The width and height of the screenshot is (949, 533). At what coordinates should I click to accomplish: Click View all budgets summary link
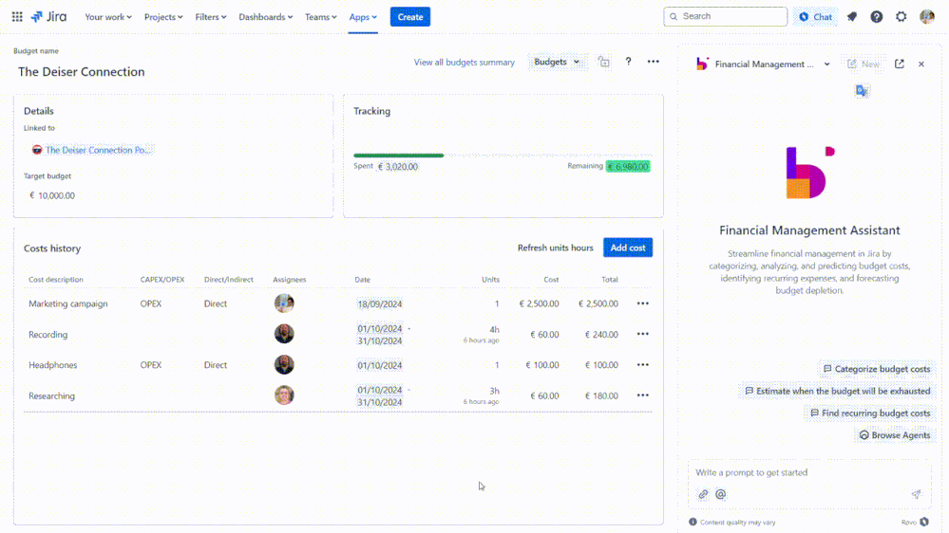pos(465,63)
